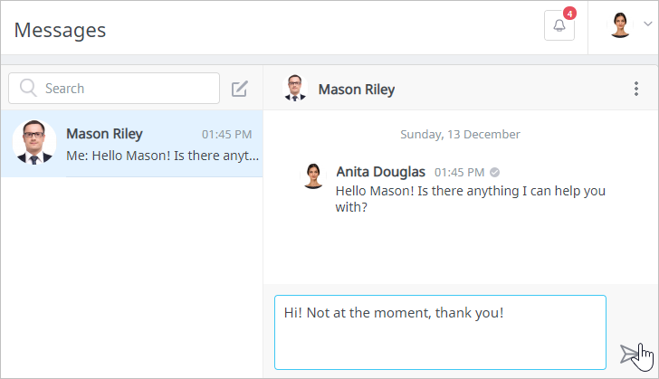The image size is (659, 379).
Task: Click the red notification badge showing 4
Action: 569,14
